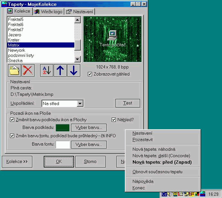Choose Nastavení in the tray context menu
The height and width of the screenshot is (198, 222).
tap(163, 133)
